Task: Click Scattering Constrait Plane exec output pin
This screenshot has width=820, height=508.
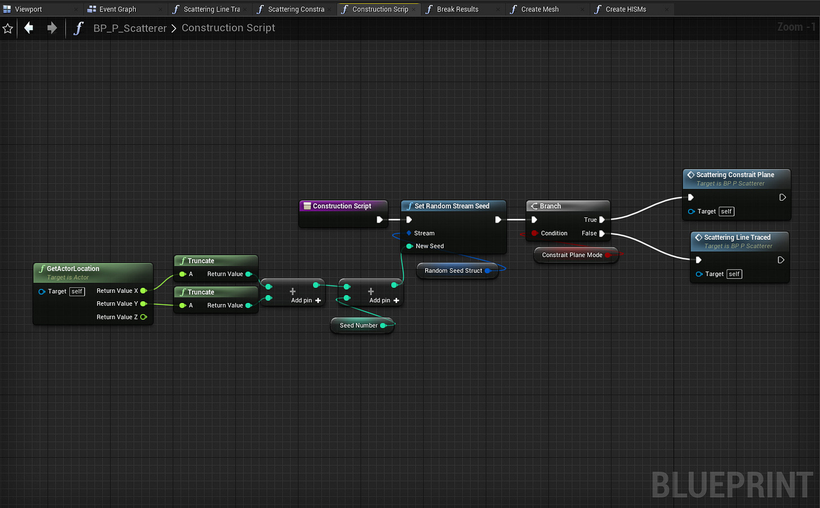Action: tap(782, 197)
